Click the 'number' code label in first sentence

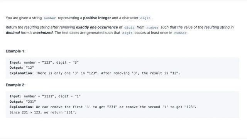tap(50, 18)
